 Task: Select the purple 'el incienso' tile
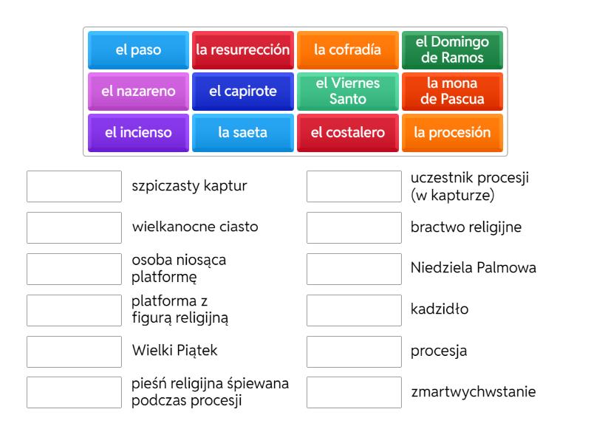[138, 133]
